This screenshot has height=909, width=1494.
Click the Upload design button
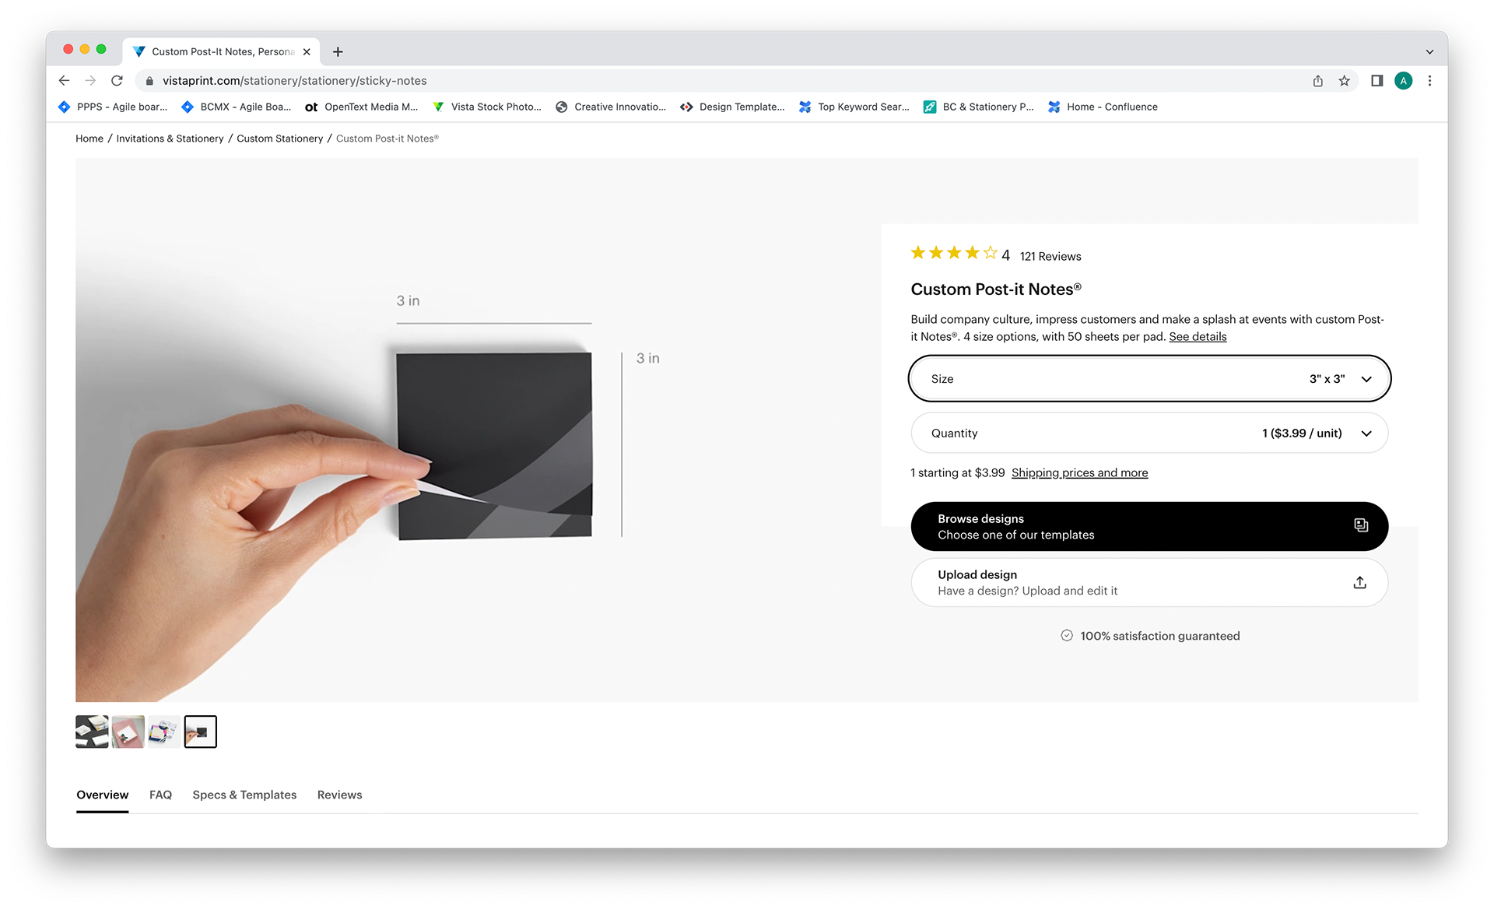(x=1149, y=582)
